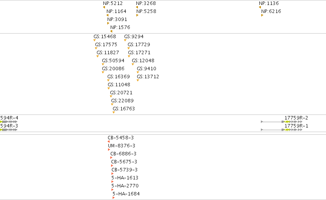This screenshot has height=200, width=326.
Task: Click the GS:20086 label
Action: click(x=113, y=69)
